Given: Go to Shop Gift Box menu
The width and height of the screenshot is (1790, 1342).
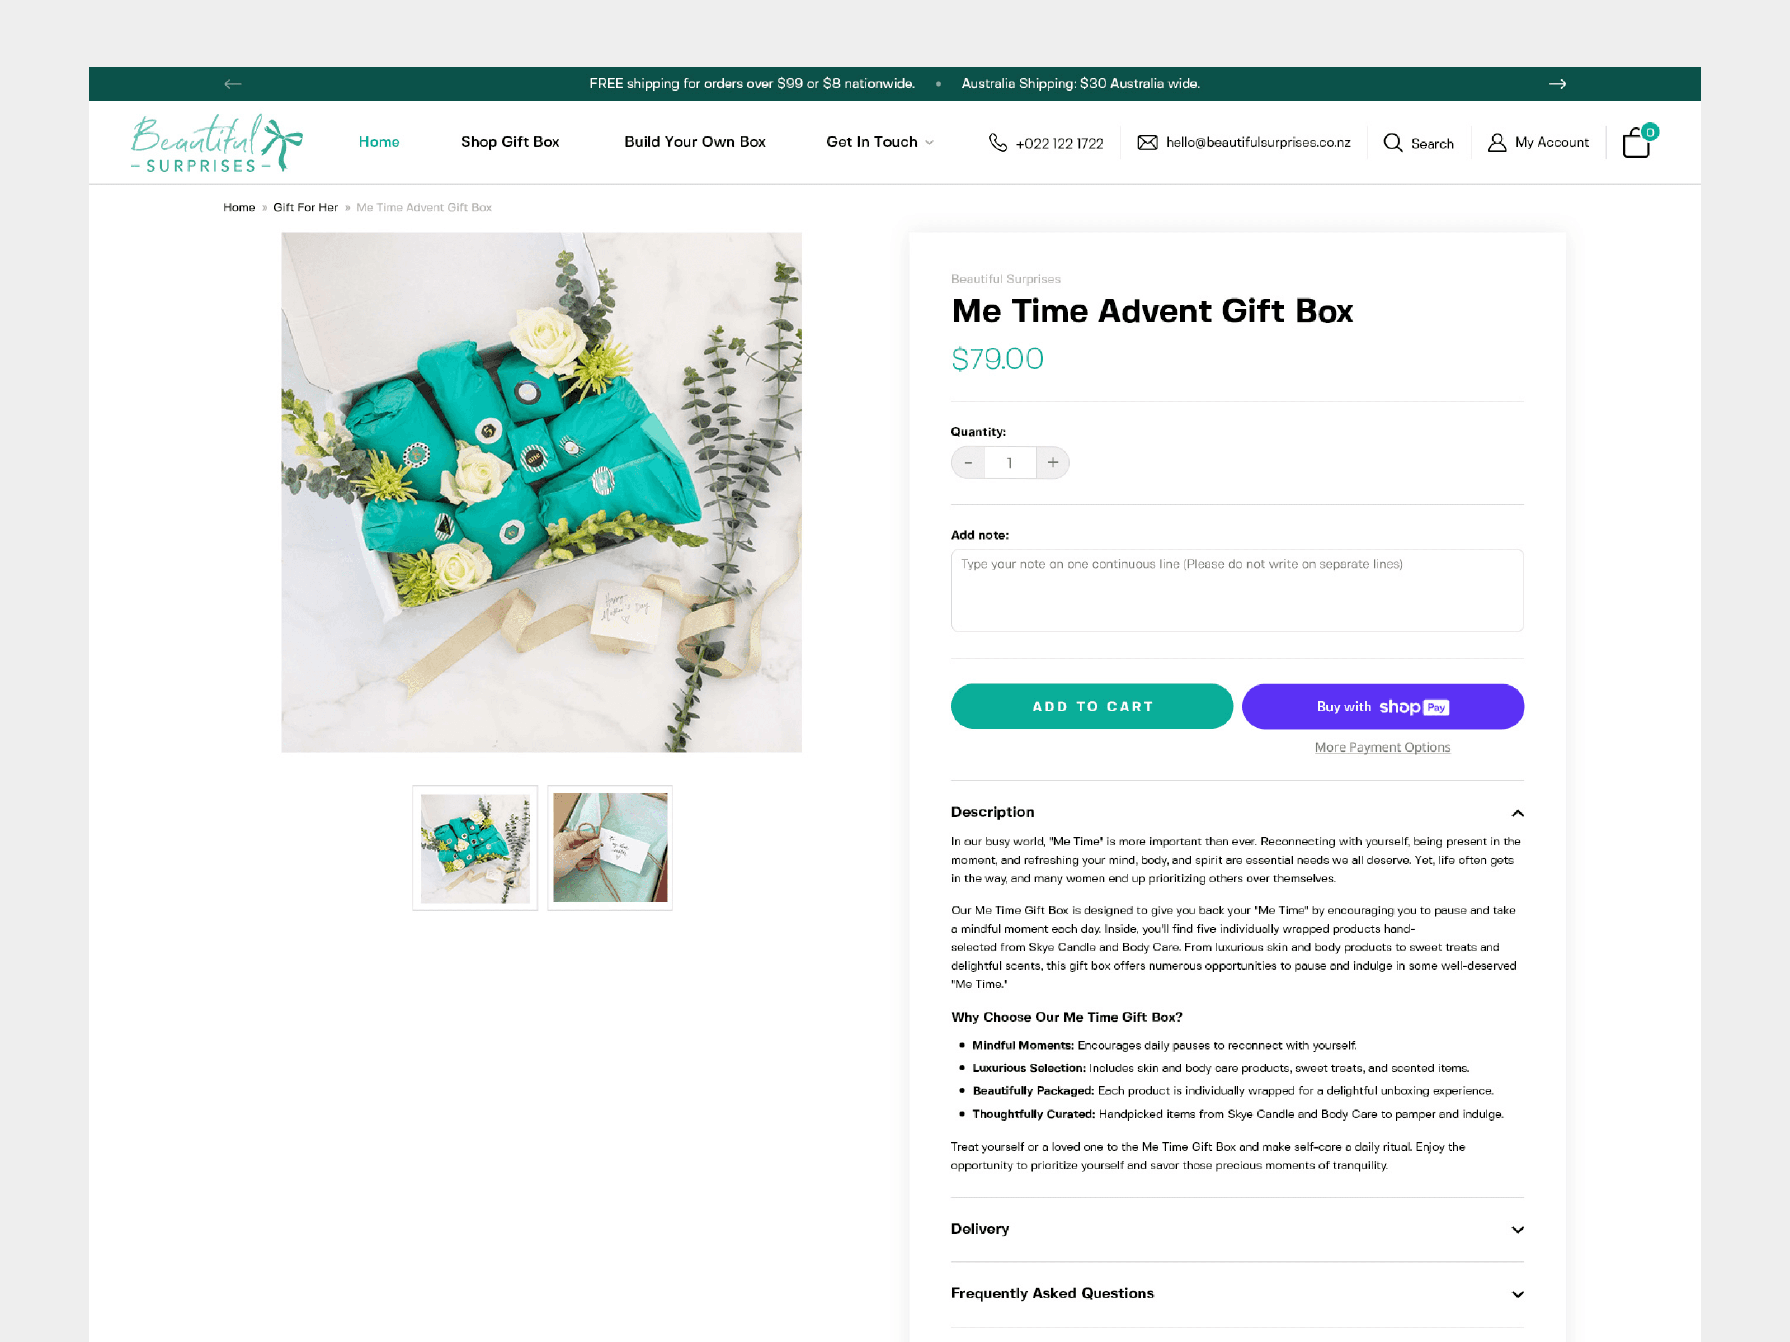Looking at the screenshot, I should coord(510,143).
